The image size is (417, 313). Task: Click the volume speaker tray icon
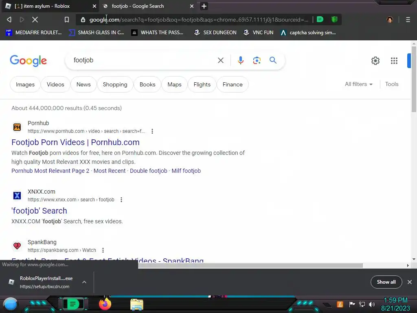(371, 304)
